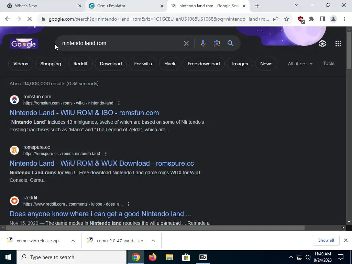Open Nintendo Land WUX Download romspure link

102,163
